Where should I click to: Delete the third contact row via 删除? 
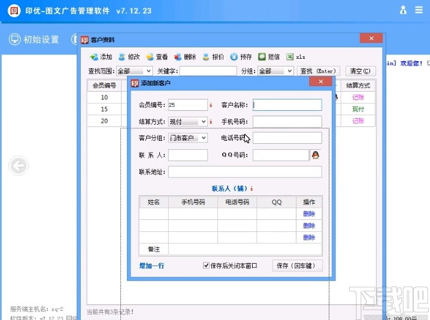click(309, 237)
